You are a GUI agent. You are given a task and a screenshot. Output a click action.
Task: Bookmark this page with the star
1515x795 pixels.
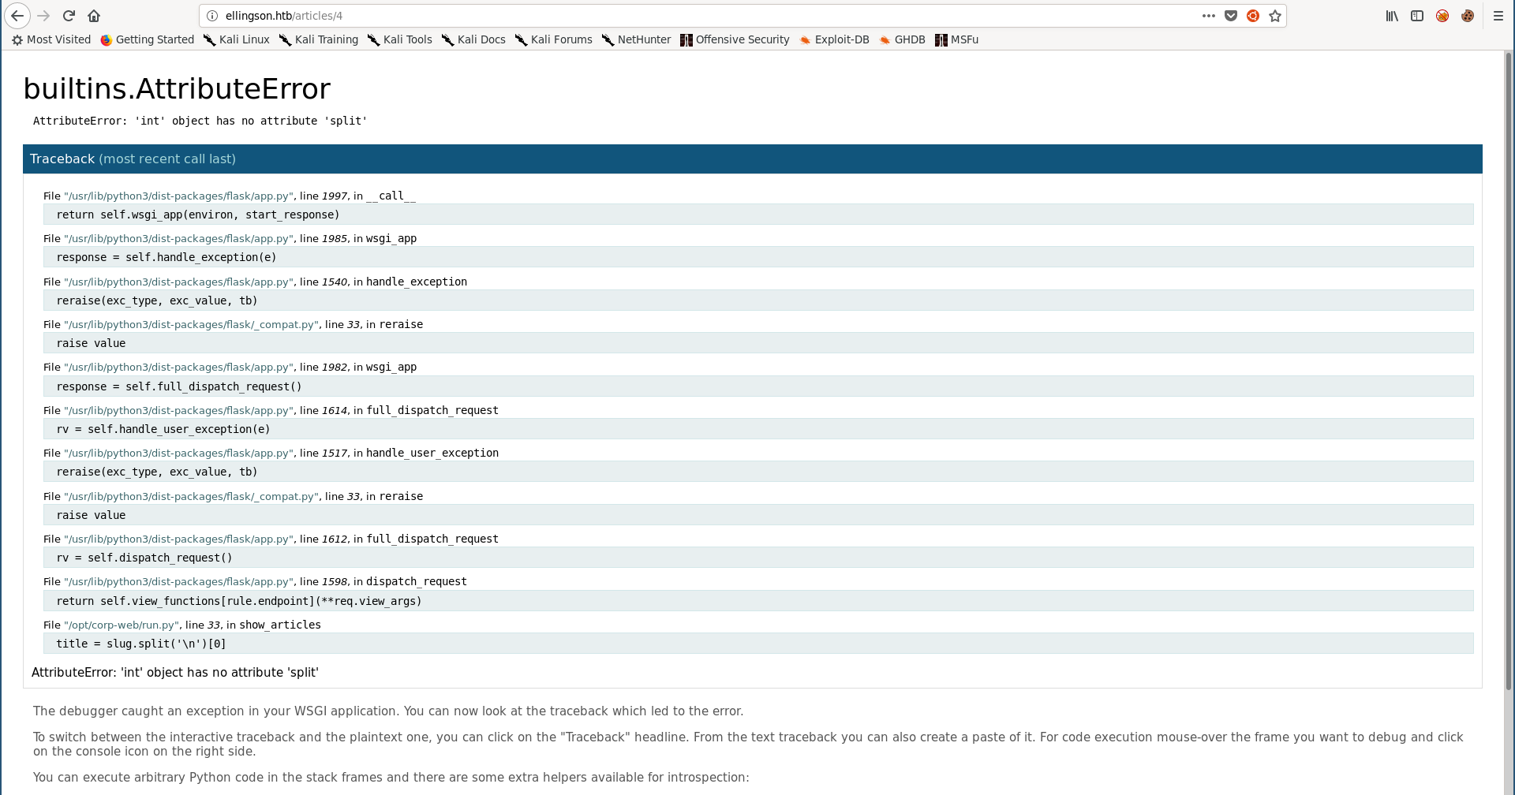[1275, 16]
